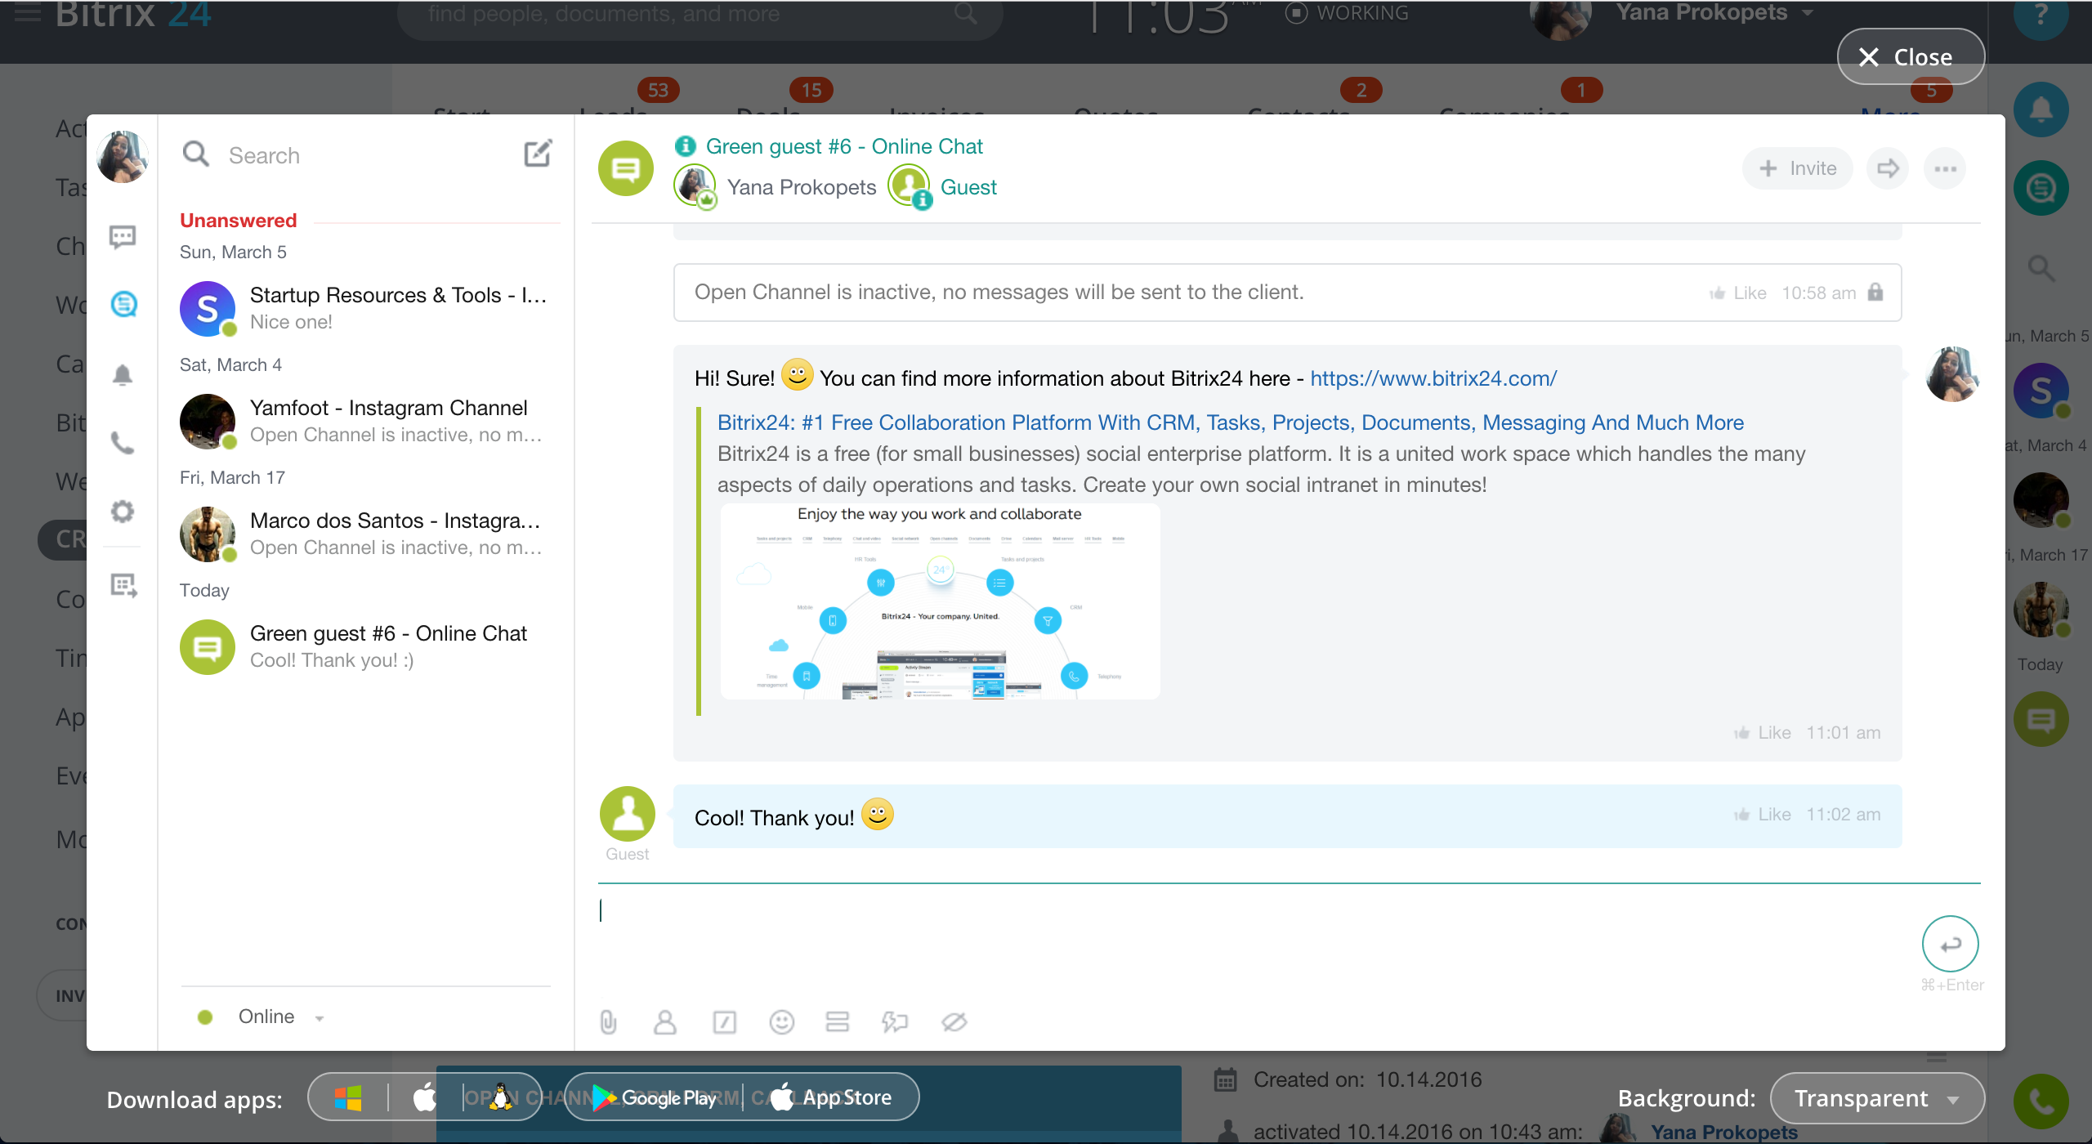
Task: Click Like on the 10:58 am system message
Action: click(1738, 293)
